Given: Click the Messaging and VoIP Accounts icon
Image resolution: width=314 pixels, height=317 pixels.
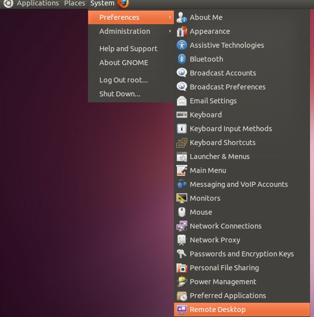Looking at the screenshot, I should [x=181, y=184].
